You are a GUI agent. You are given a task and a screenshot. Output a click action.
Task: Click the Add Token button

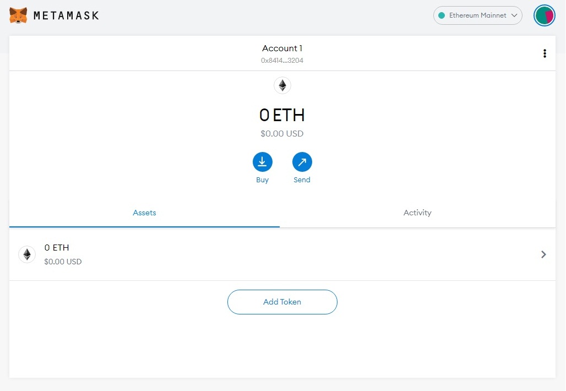tap(282, 302)
